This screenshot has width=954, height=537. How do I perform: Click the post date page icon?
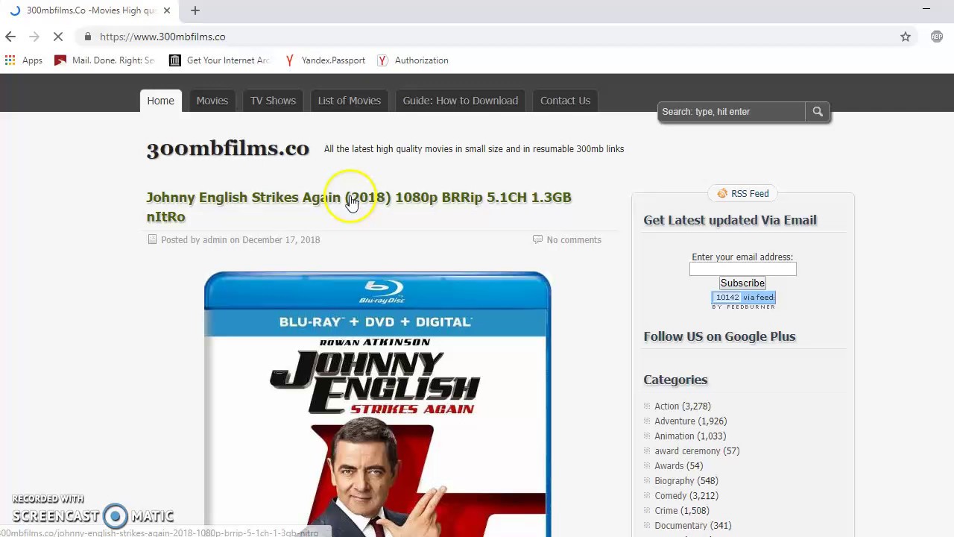152,239
